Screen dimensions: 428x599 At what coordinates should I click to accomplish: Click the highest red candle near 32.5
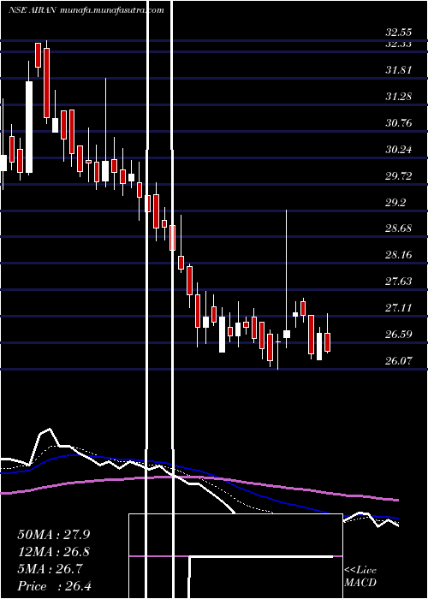(x=38, y=56)
